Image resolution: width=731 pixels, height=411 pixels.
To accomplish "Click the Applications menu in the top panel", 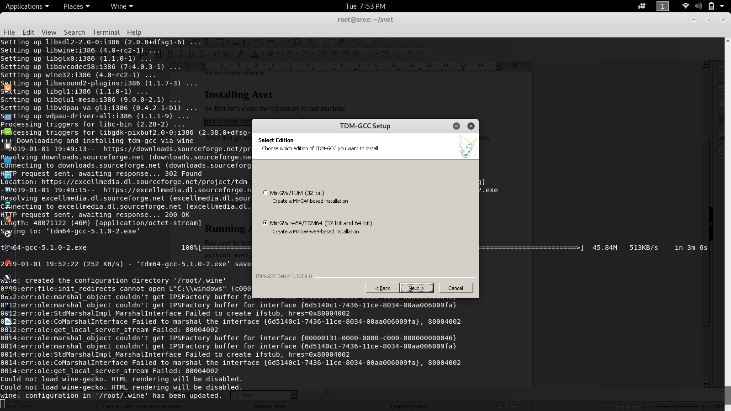I will pos(24,6).
